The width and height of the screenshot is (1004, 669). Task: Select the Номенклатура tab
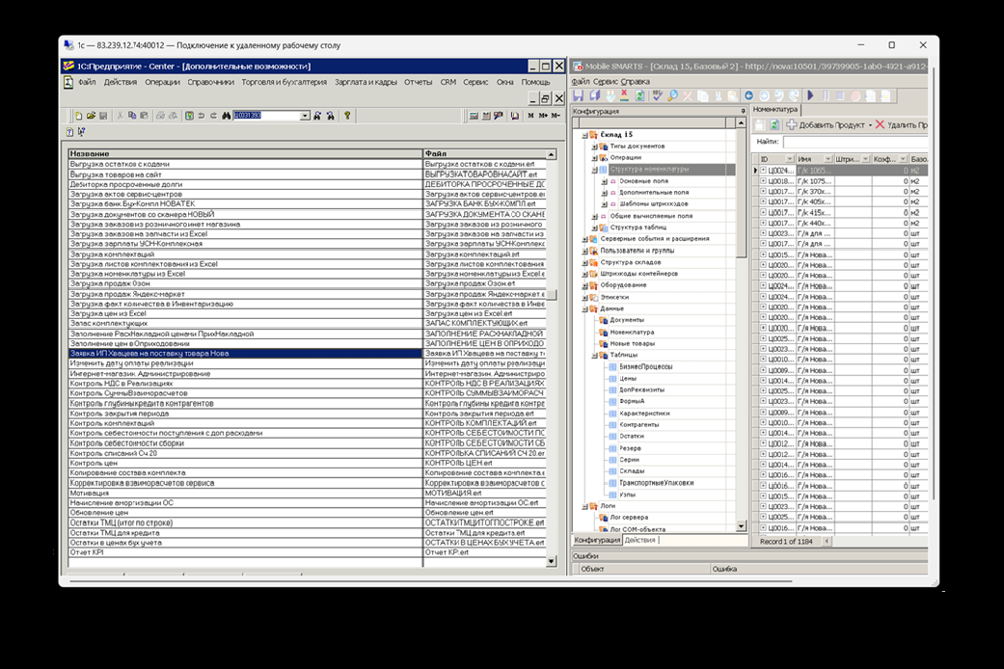tap(774, 110)
